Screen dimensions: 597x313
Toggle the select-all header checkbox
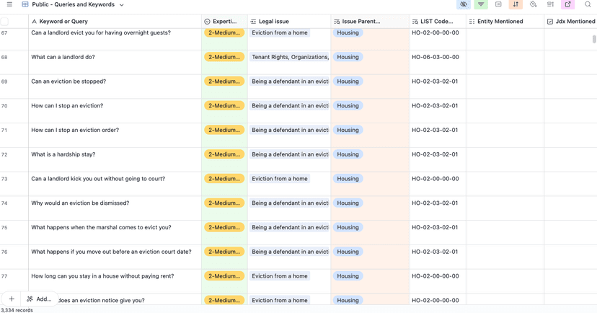5,22
